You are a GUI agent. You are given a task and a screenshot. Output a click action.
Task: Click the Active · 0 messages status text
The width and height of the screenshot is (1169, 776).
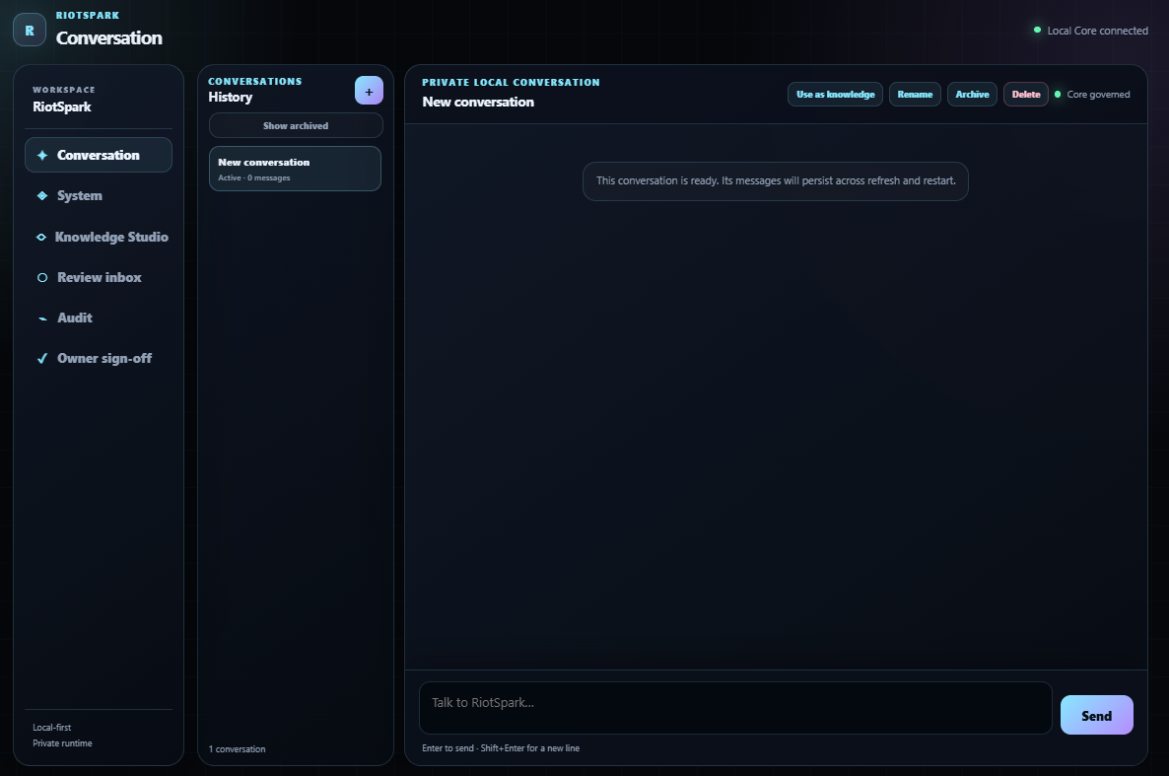tap(254, 177)
